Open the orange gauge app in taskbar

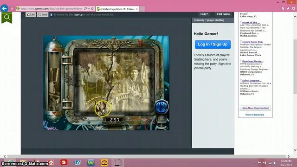tap(104, 163)
